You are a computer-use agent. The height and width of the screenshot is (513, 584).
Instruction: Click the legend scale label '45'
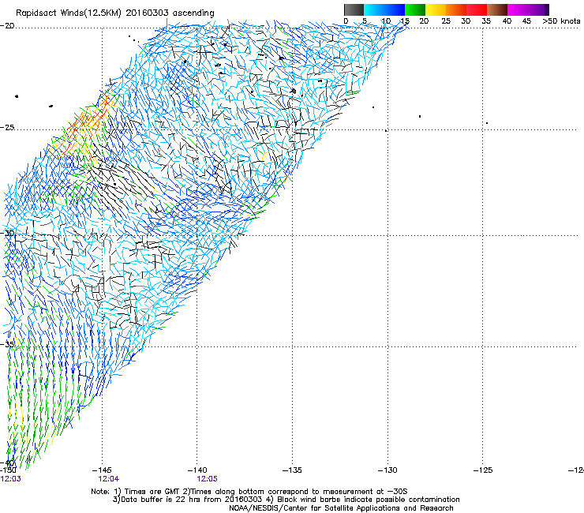click(x=526, y=21)
